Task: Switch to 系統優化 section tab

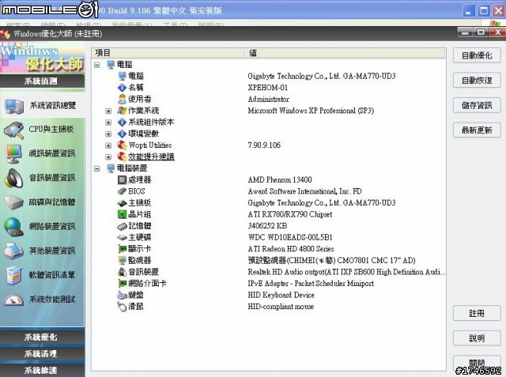Action: coord(42,337)
